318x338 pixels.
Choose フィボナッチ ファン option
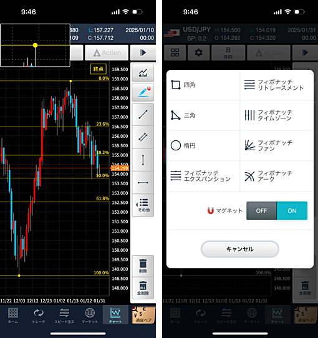pos(276,145)
